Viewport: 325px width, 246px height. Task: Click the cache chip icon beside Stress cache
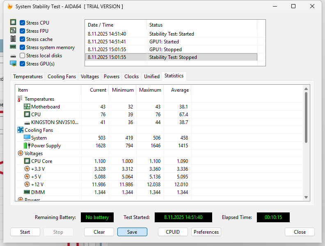tap(13, 38)
